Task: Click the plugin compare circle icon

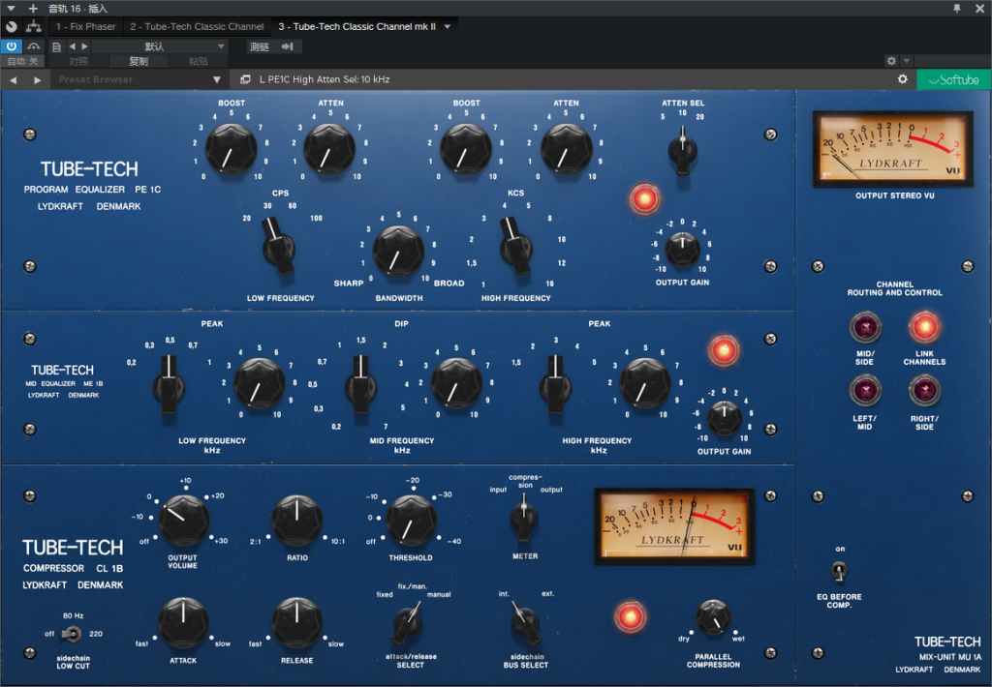Action: pos(12,26)
